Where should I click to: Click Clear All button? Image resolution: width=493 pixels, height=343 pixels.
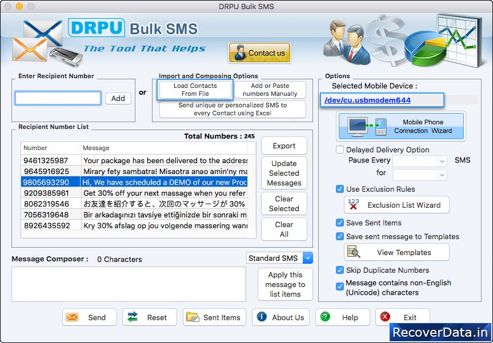click(x=284, y=229)
